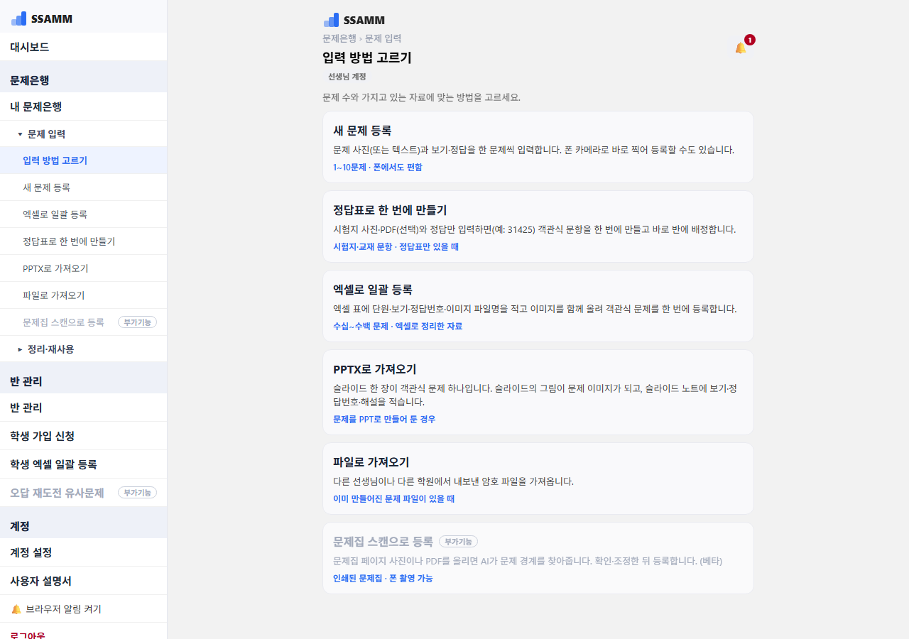Image resolution: width=909 pixels, height=639 pixels.
Task: Open 새 문제 등록 sidebar item
Action: coord(83,187)
